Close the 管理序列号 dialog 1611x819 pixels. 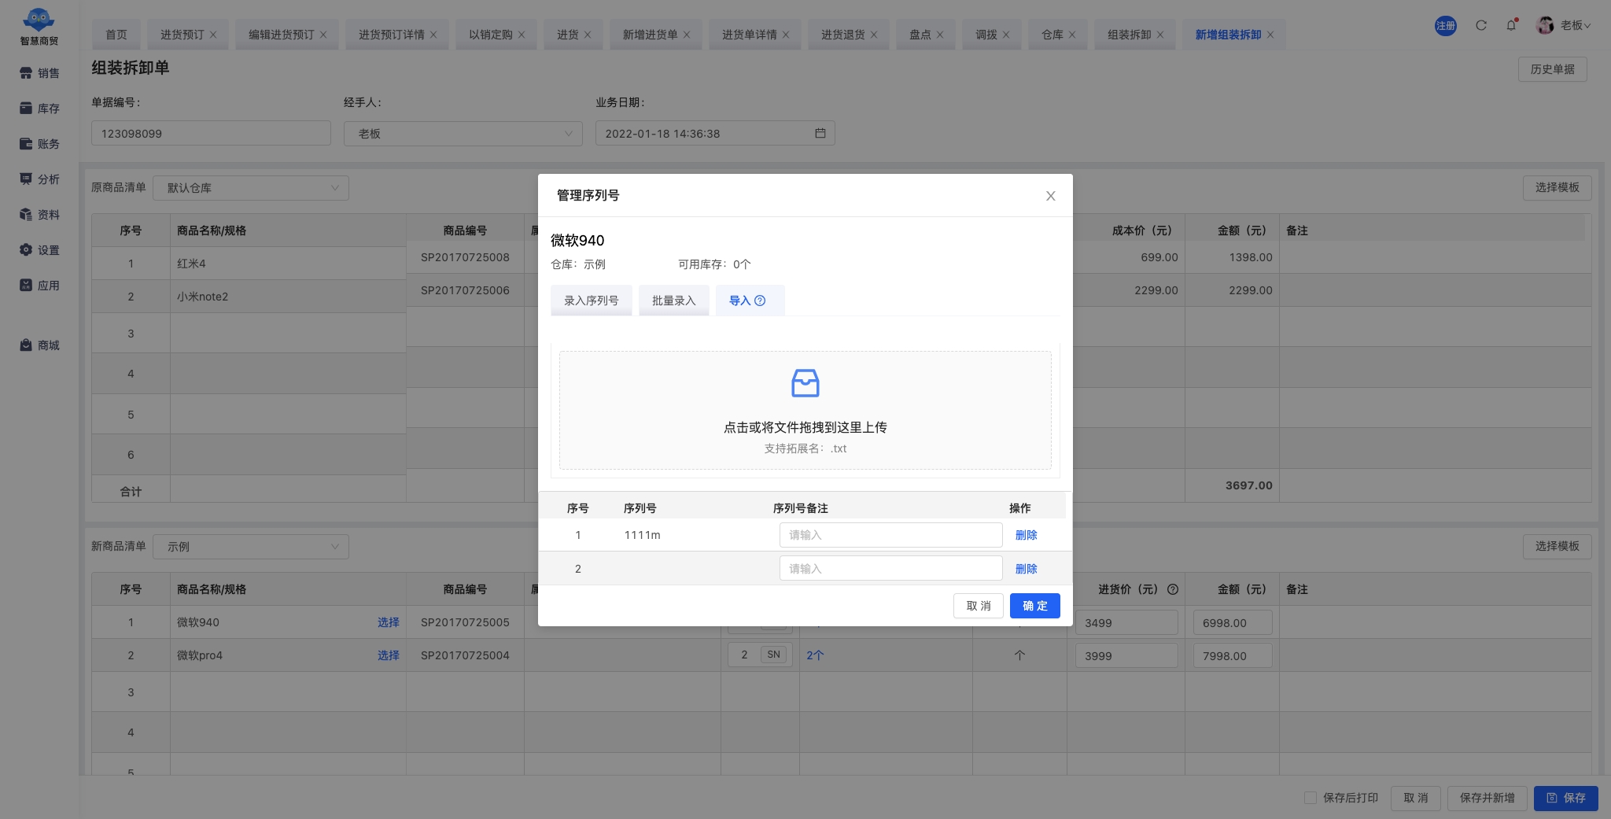[1050, 196]
